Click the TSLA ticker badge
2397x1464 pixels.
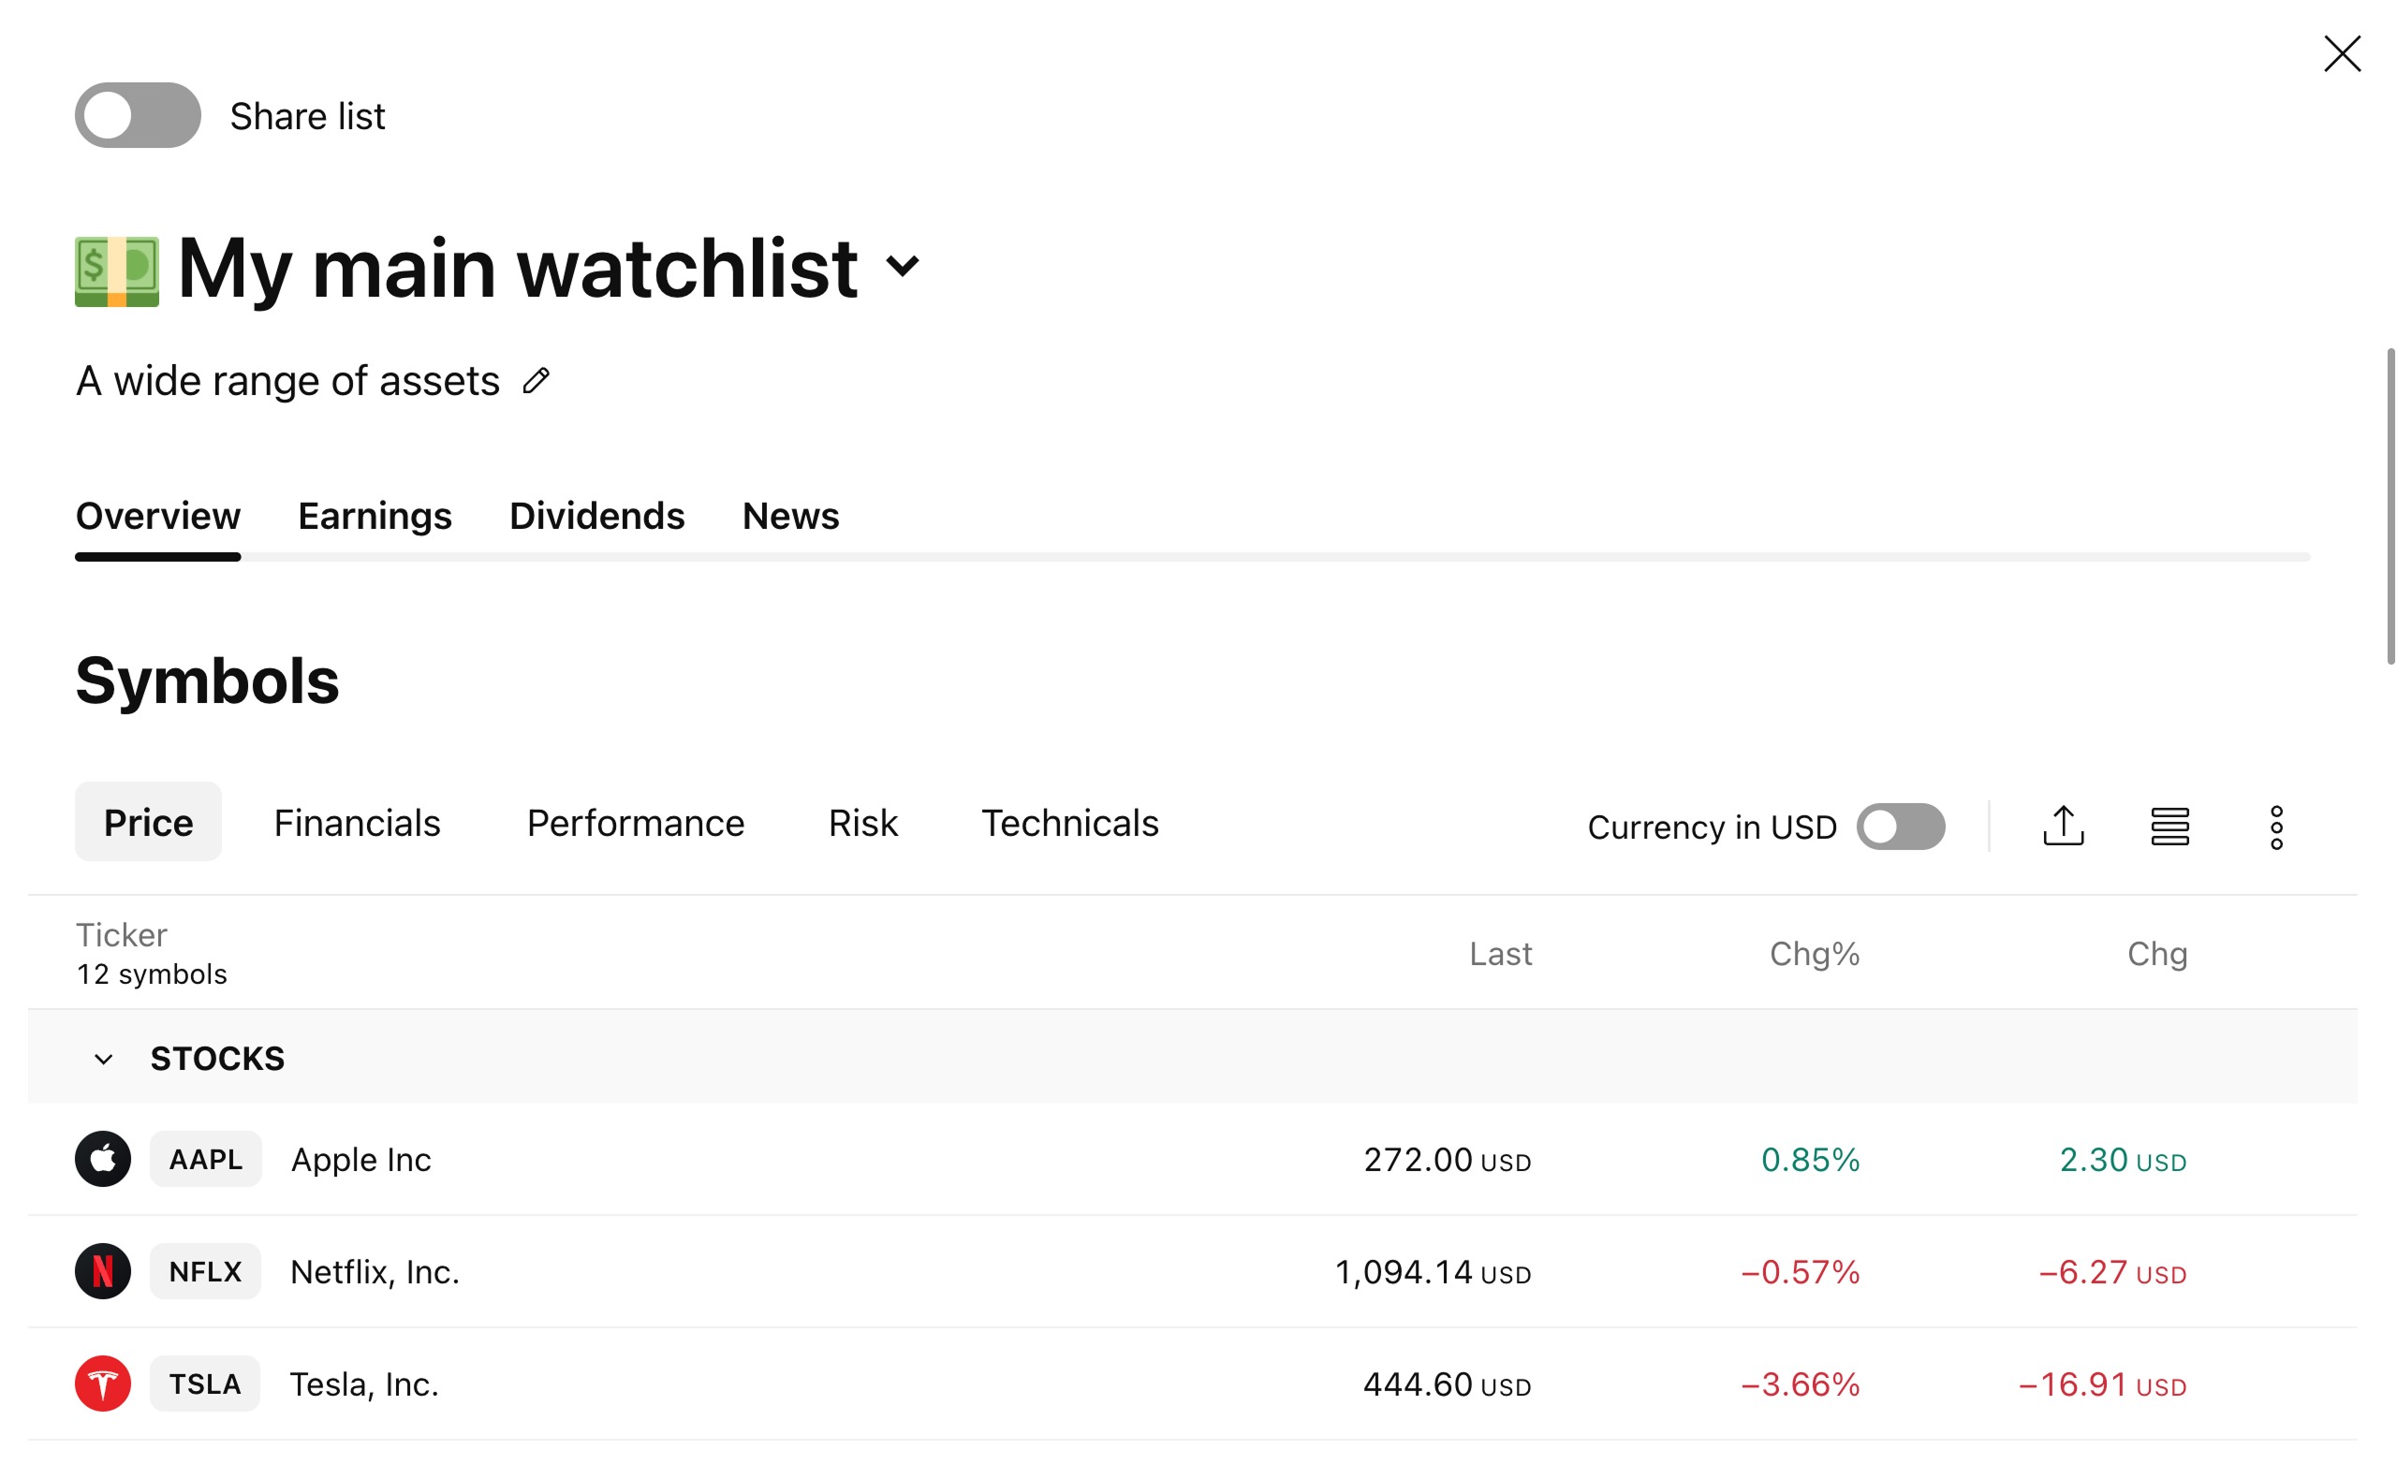[205, 1383]
